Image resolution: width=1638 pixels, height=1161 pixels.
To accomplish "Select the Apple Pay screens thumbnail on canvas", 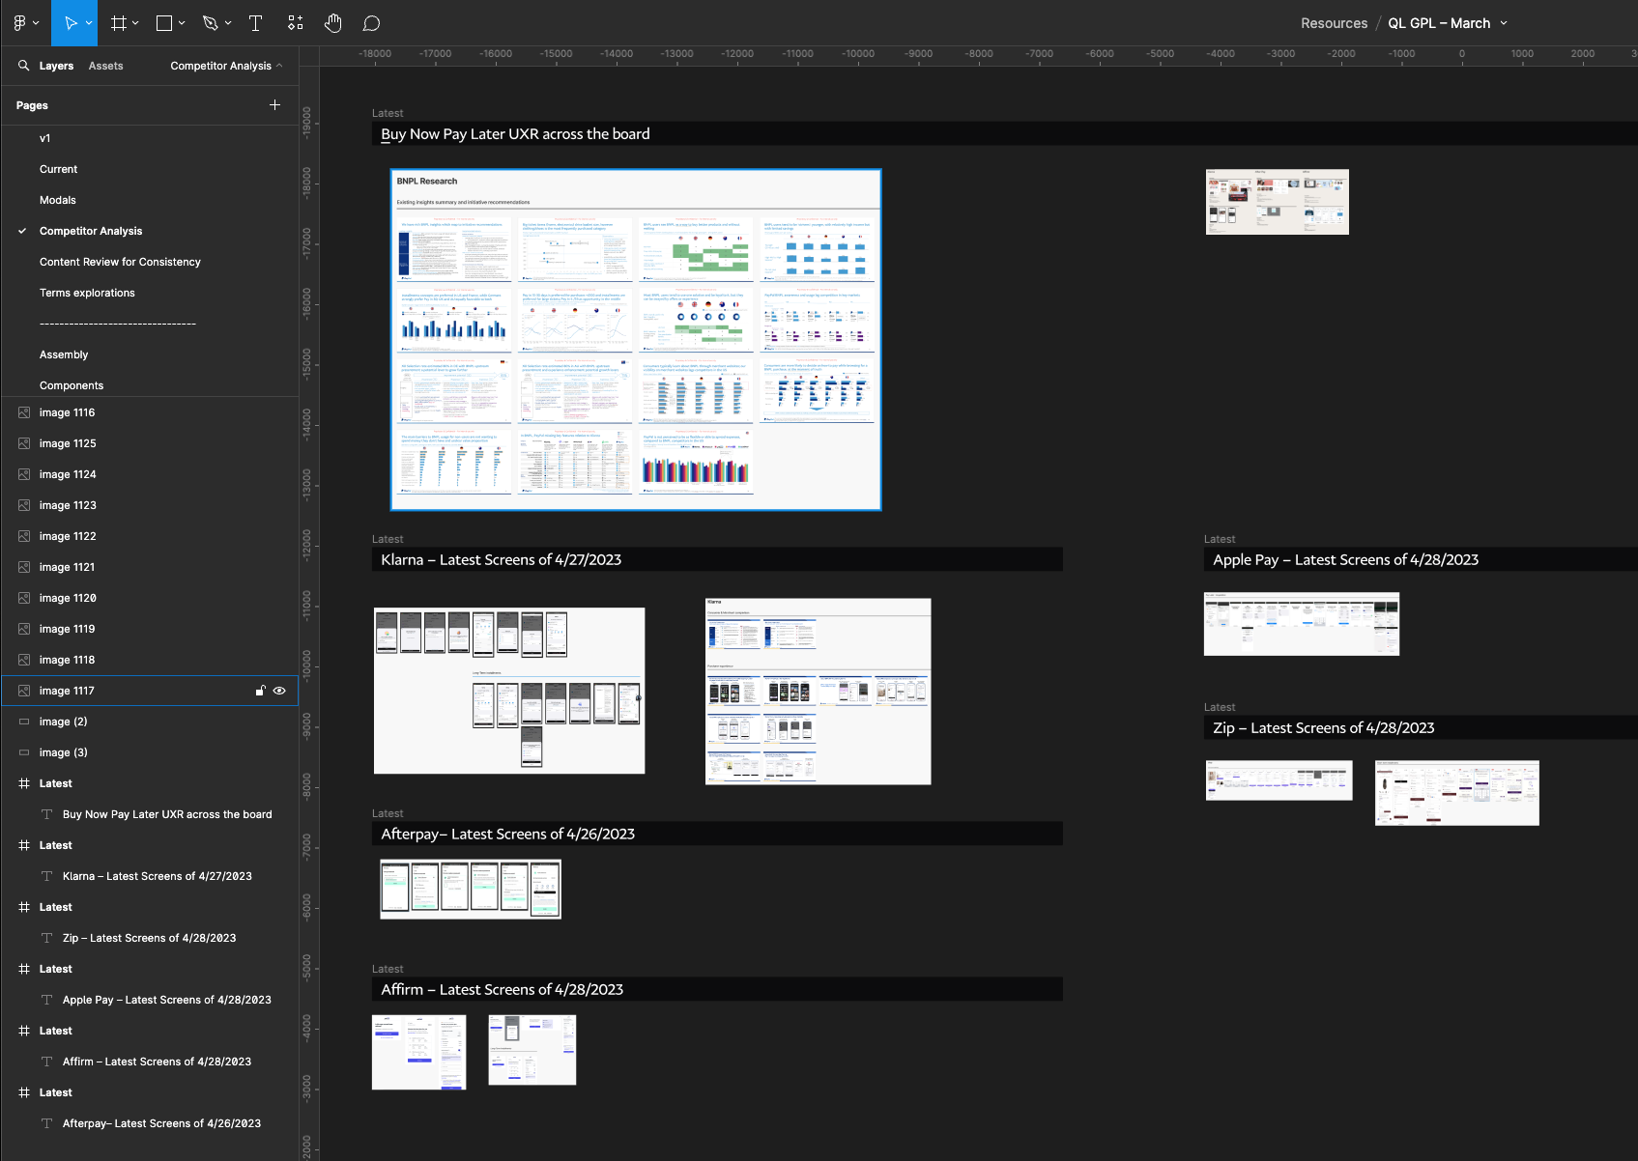I will (1302, 624).
